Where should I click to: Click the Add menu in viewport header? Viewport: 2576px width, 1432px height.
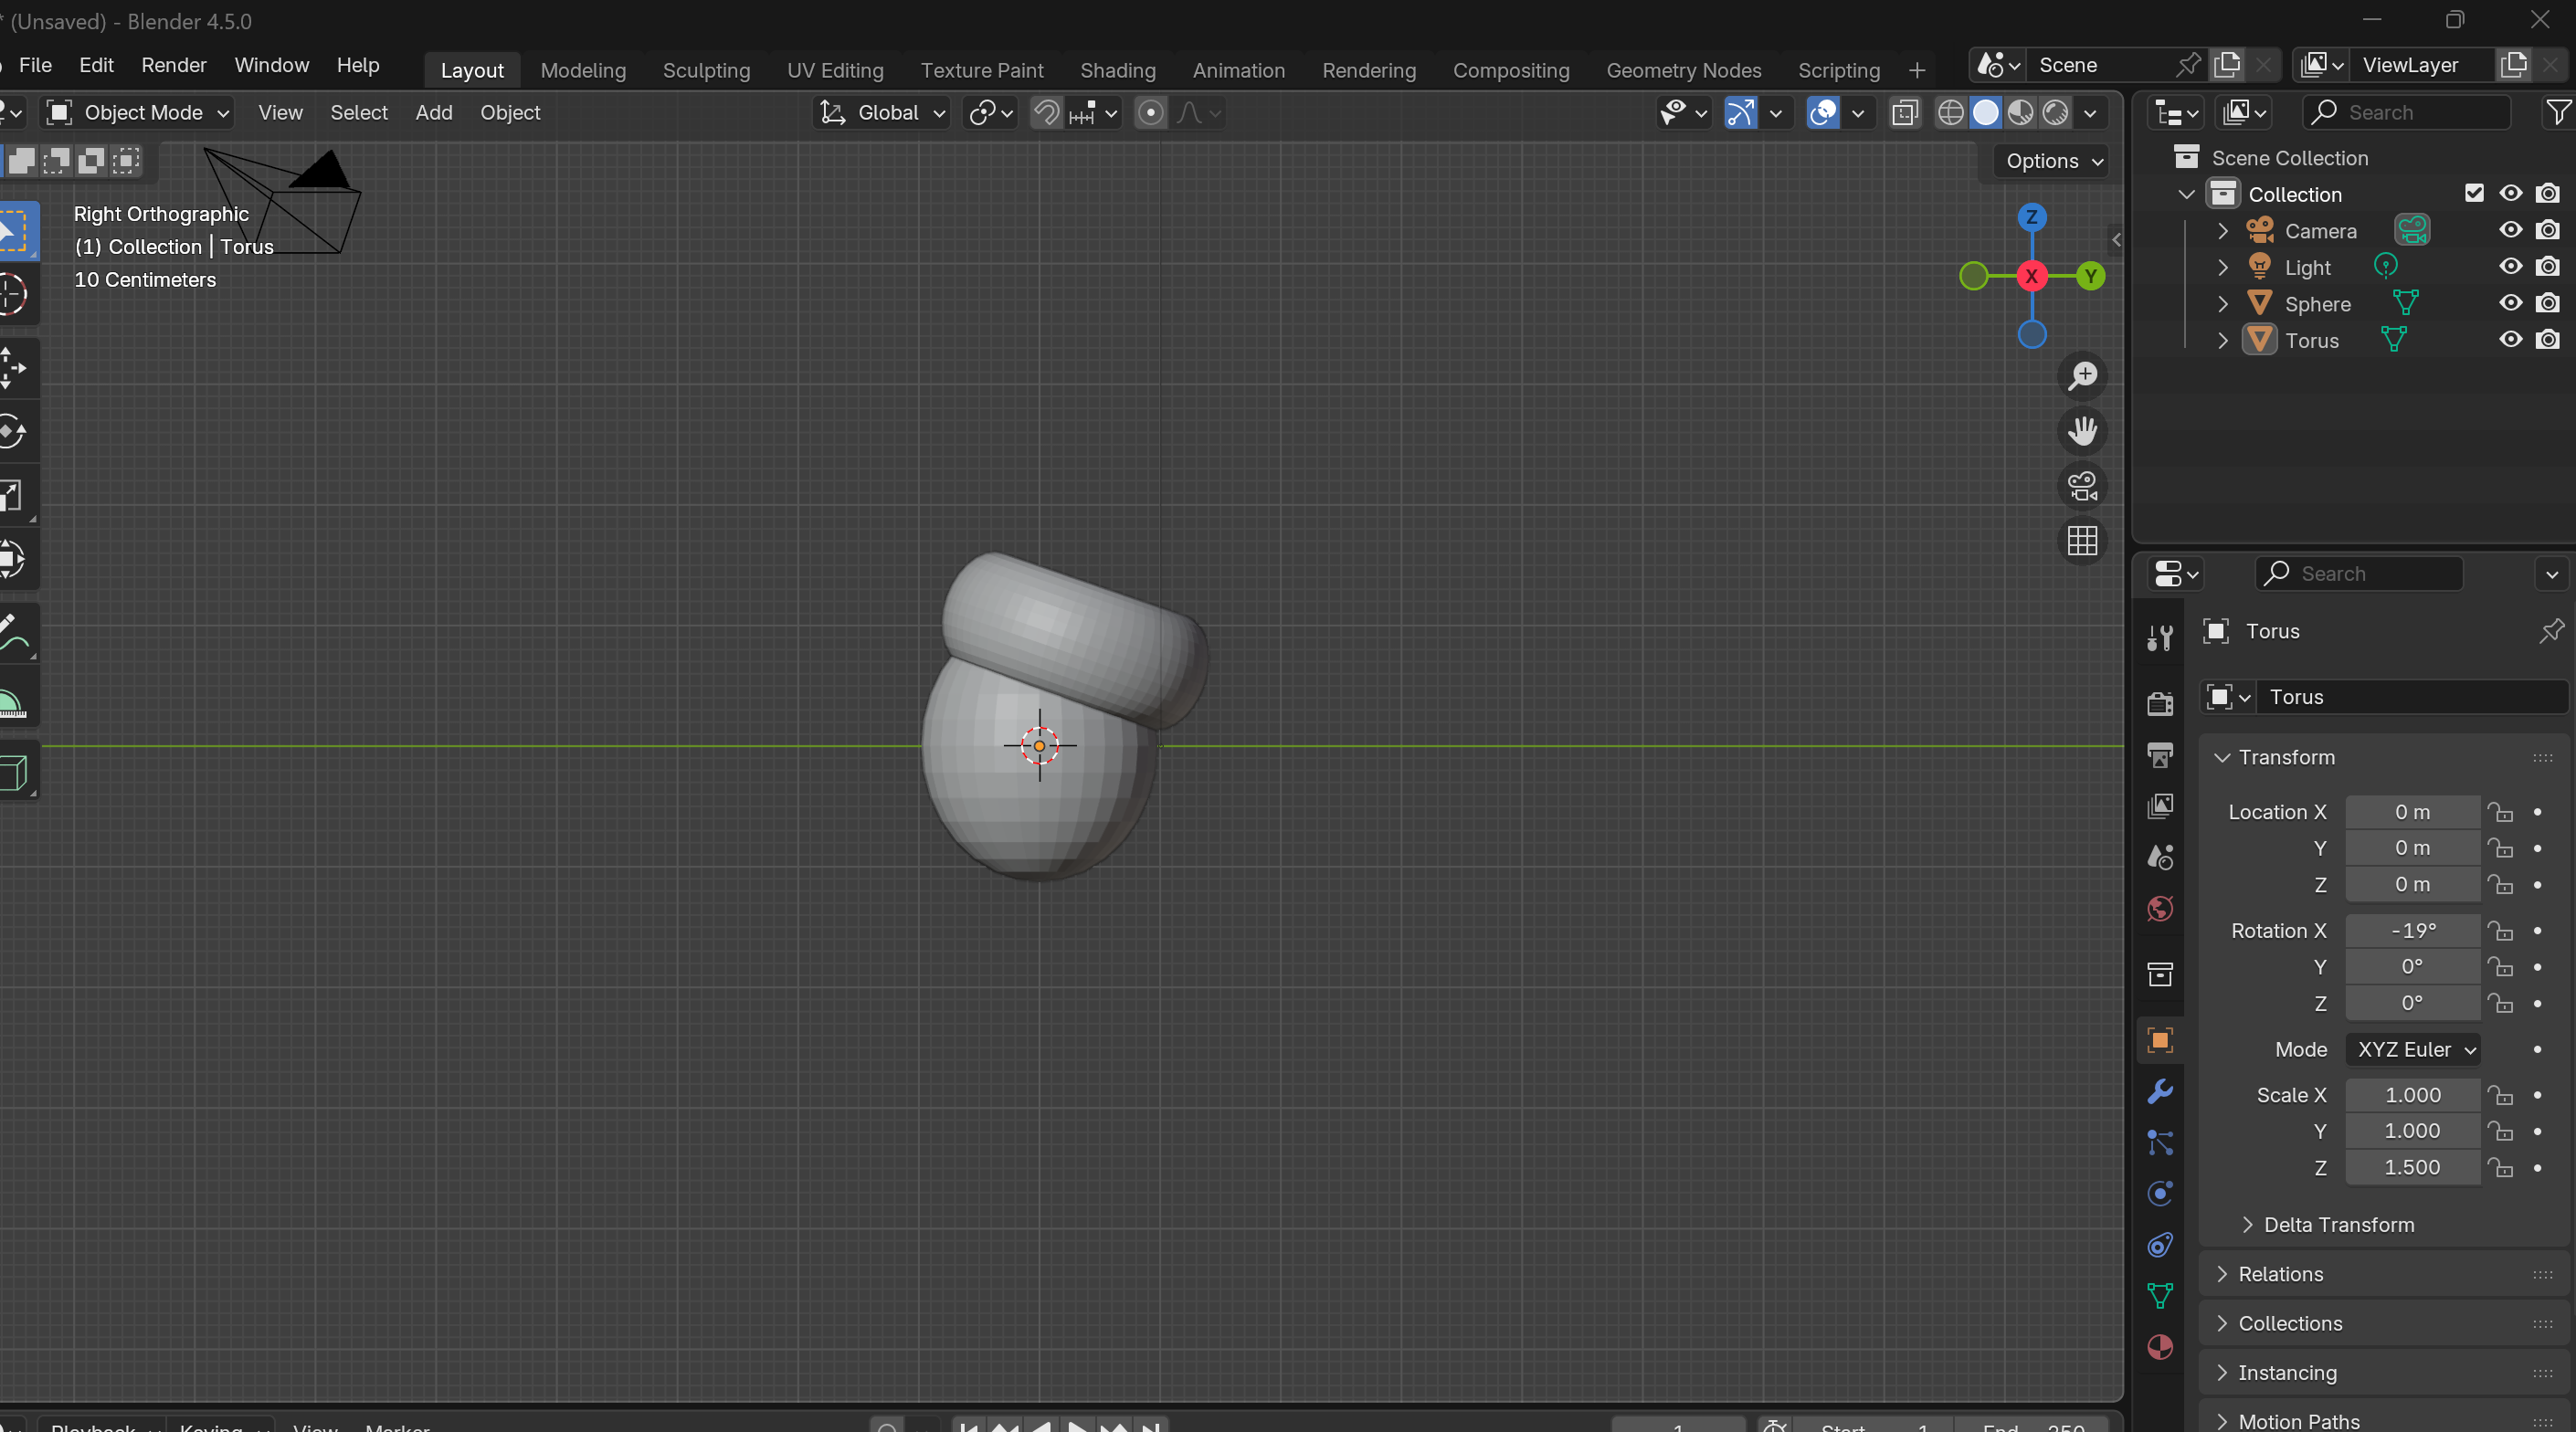coord(434,113)
